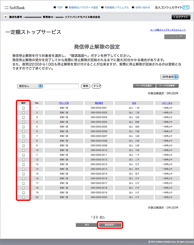The height and width of the screenshot is (245, 194).
Task: Sort by ステータス column header
Action: coord(167,103)
